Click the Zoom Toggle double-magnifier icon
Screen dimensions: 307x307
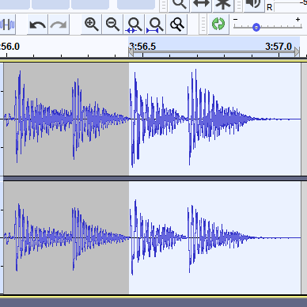coord(176,25)
